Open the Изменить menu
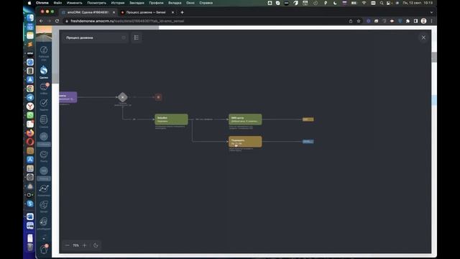Screen dimensions: 460x259 74,3
